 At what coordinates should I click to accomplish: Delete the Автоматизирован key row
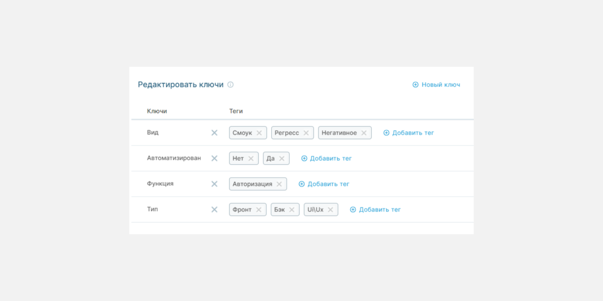pos(214,159)
